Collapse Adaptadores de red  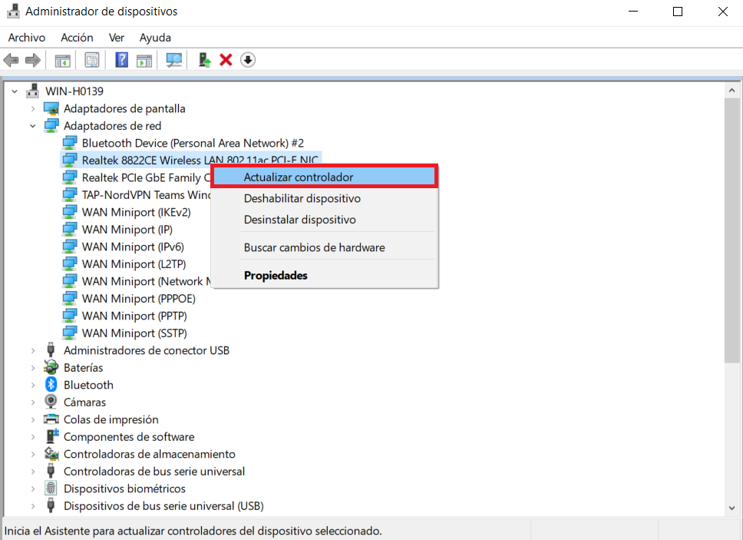coord(33,126)
